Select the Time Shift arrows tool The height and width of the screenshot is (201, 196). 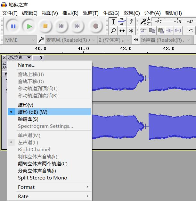(x=122, y=31)
